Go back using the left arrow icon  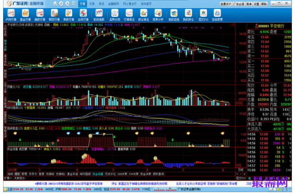point(61,3)
